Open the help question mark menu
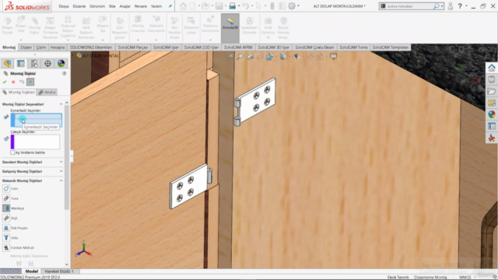The height and width of the screenshot is (280, 498). [460, 5]
